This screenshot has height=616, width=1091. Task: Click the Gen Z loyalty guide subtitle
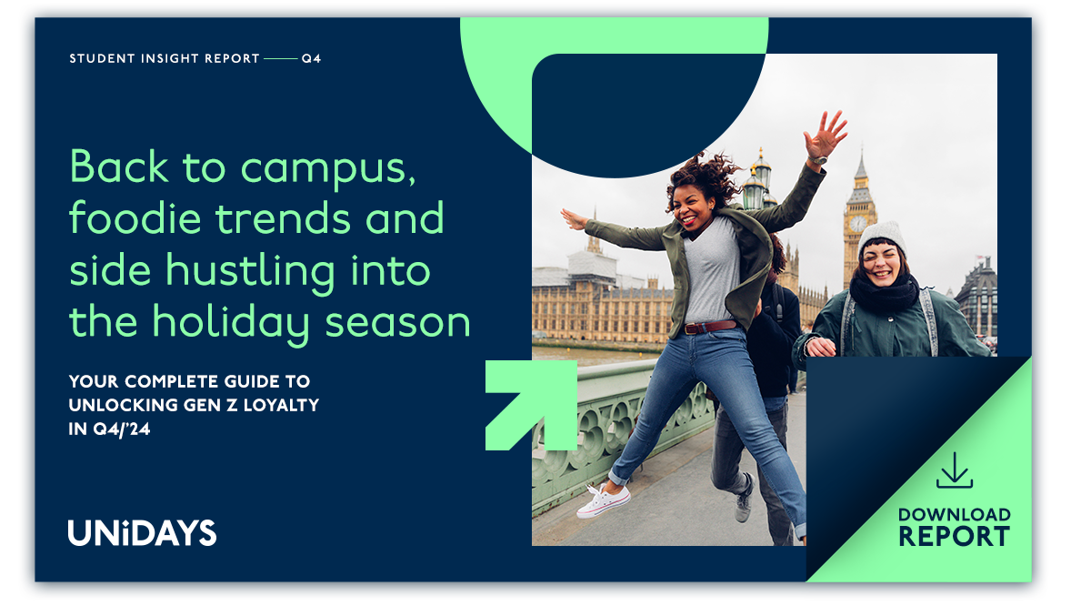pos(191,399)
